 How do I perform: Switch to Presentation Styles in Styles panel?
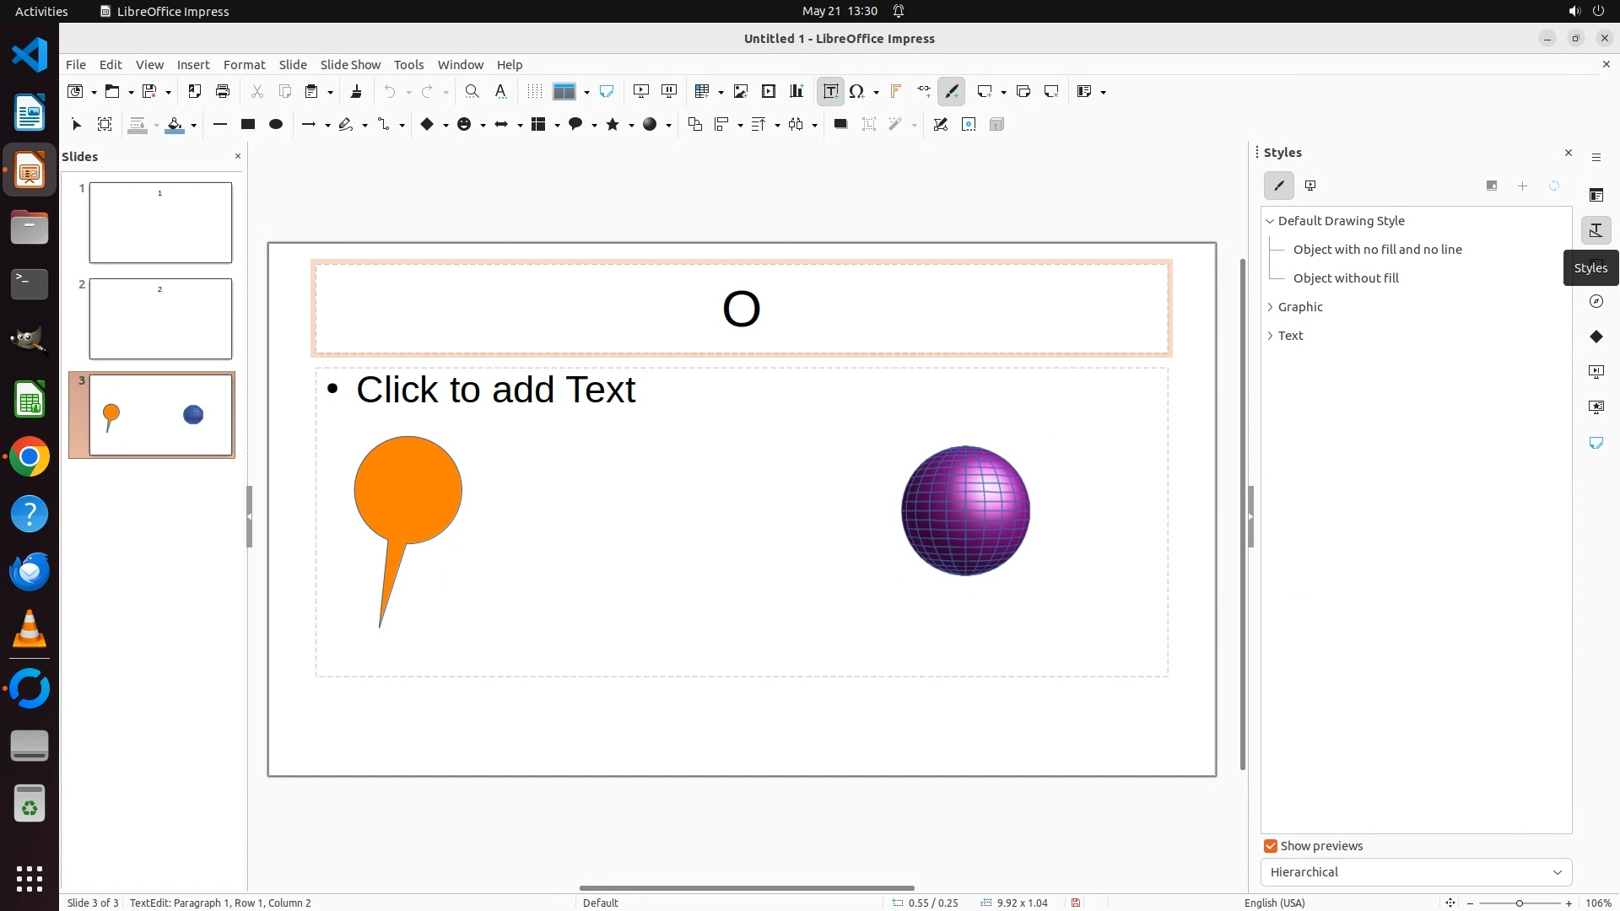pyautogui.click(x=1310, y=186)
